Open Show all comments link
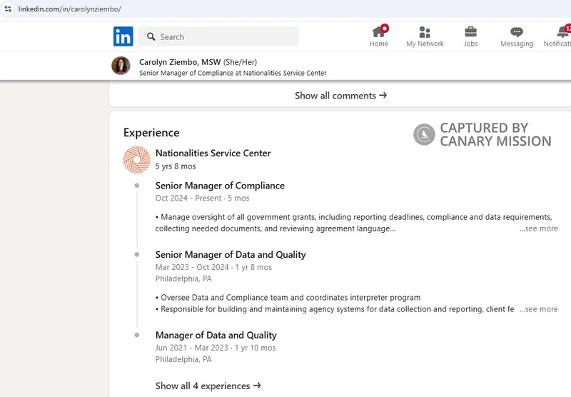571x397 pixels. 340,96
